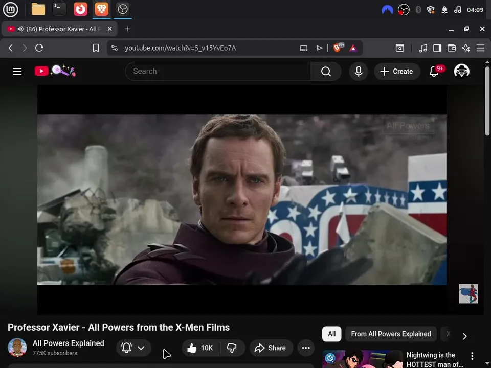Expand the subscription notification bell dropdown
This screenshot has height=368, width=491.
133,348
